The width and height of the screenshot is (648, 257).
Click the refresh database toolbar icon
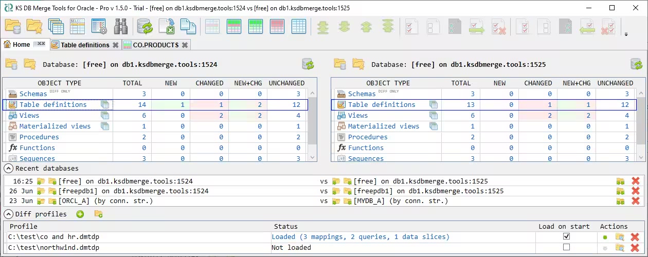click(145, 27)
